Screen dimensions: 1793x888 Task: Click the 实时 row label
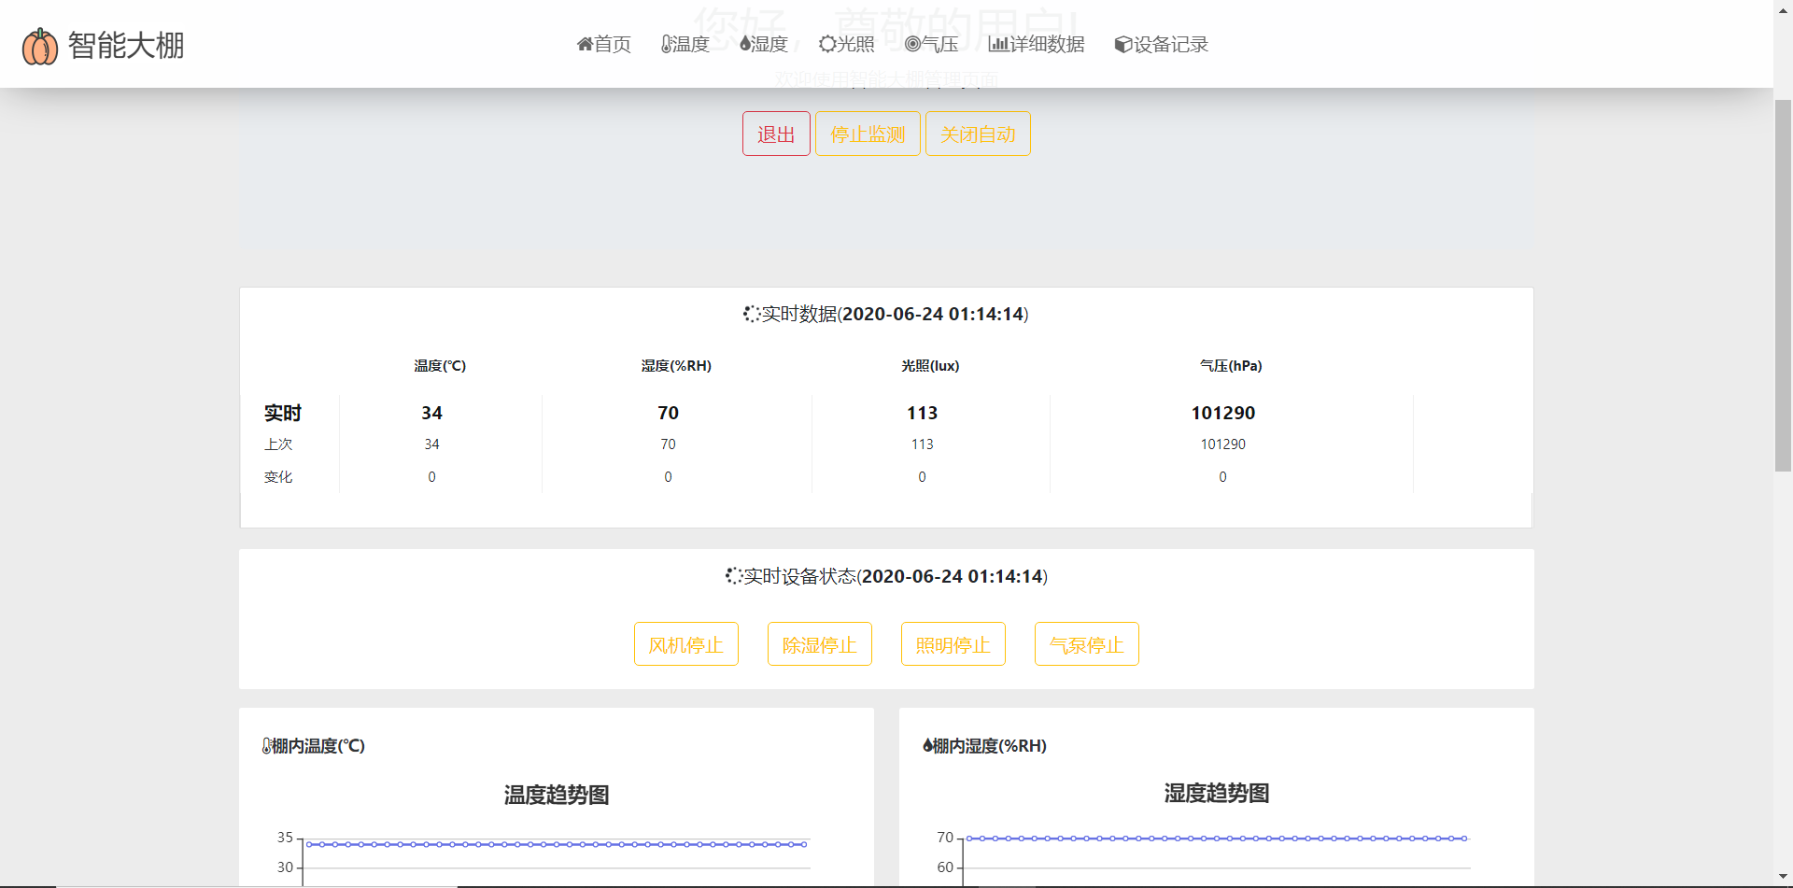(283, 413)
